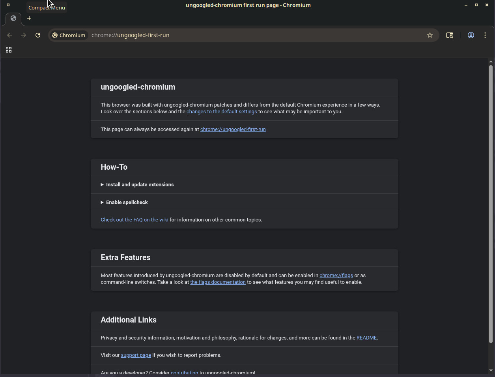Open the three-dot Chromium menu

click(x=485, y=35)
